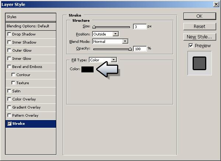Select the Pattern Overlay label
Image resolution: width=221 pixels, height=161 pixels.
pyautogui.click(x=25, y=116)
